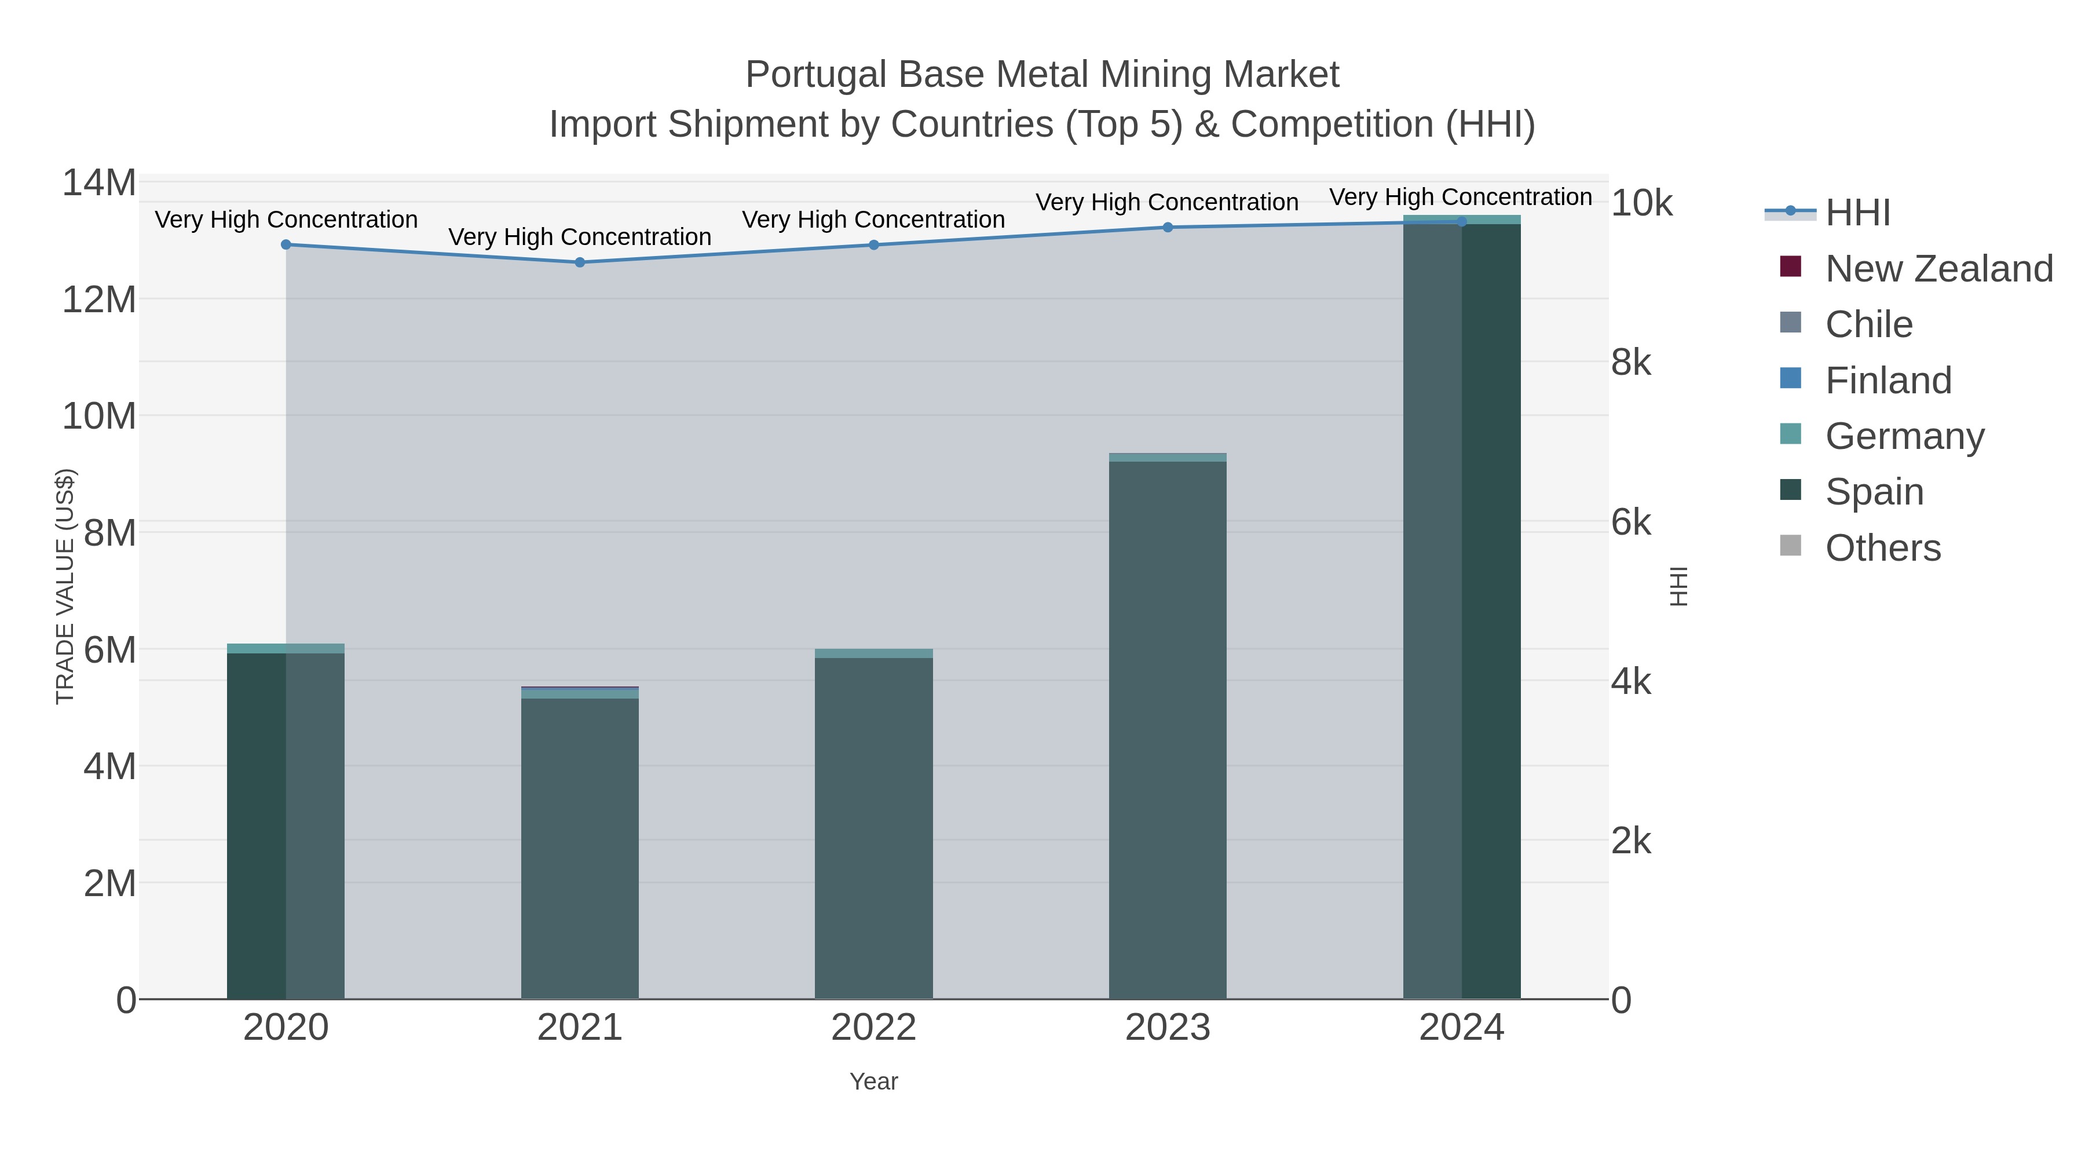Image resolution: width=2085 pixels, height=1173 pixels.
Task: Click the Germany segment atop 2020 bar
Action: (x=286, y=648)
